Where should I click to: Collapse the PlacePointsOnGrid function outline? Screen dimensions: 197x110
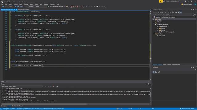click(11, 61)
